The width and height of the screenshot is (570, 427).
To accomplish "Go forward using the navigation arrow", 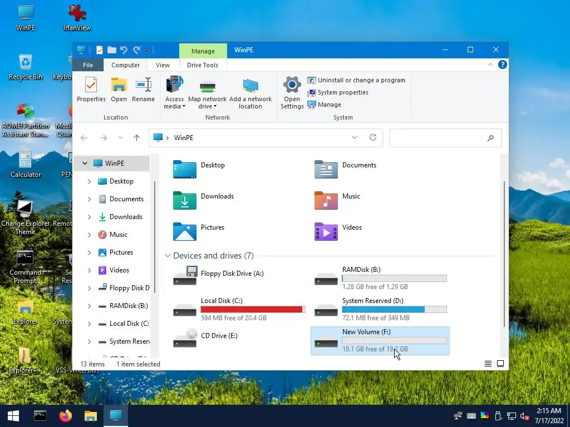I will [104, 138].
